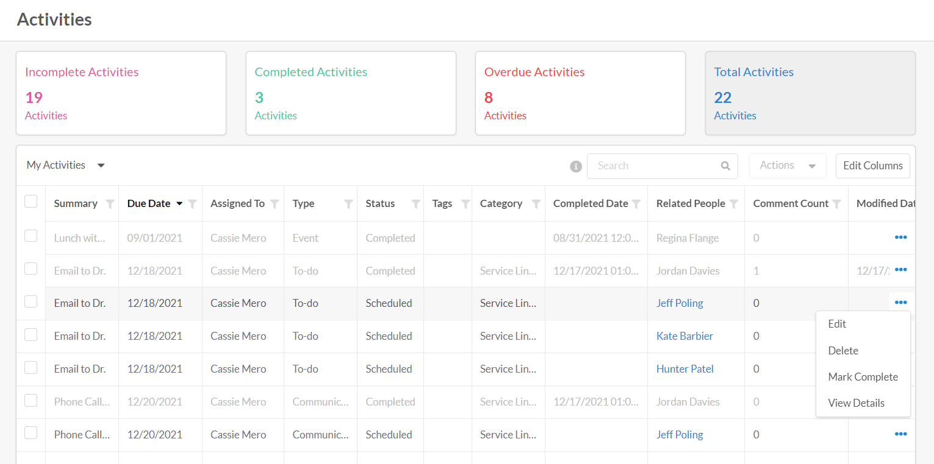Check the Hunter Patel email row checkbox
This screenshot has height=464, width=934.
(x=31, y=367)
